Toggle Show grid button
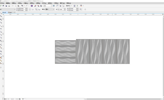 click(x=60, y=6)
